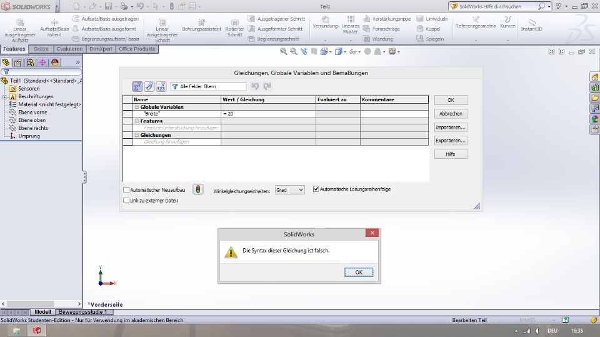Screen dimensions: 600x337
Task: Click Gleichung hinzufügen cell
Action: coord(176,142)
